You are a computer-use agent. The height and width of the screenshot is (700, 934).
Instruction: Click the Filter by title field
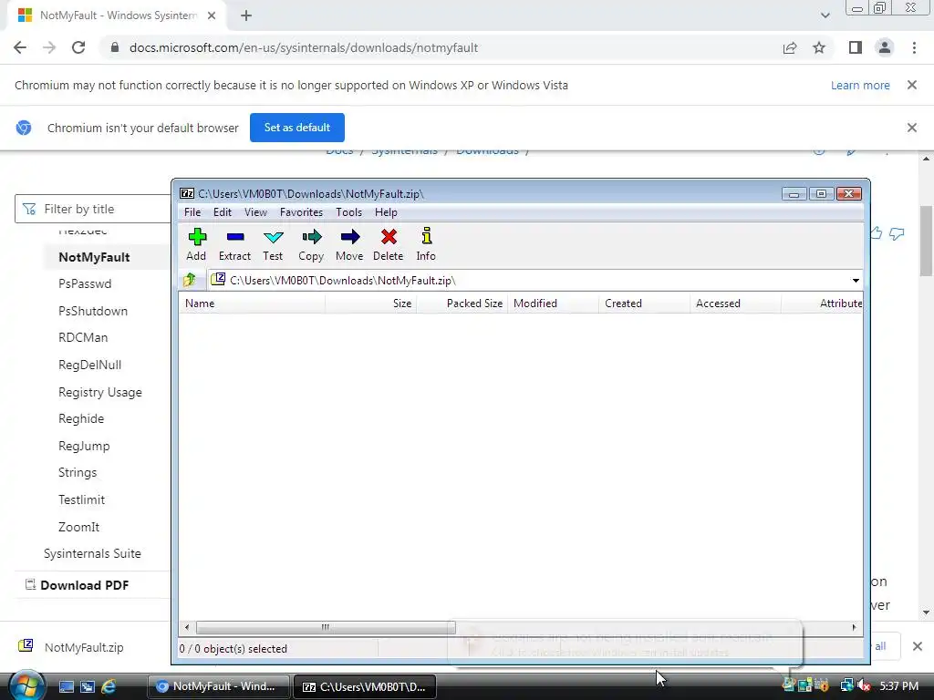[93, 209]
